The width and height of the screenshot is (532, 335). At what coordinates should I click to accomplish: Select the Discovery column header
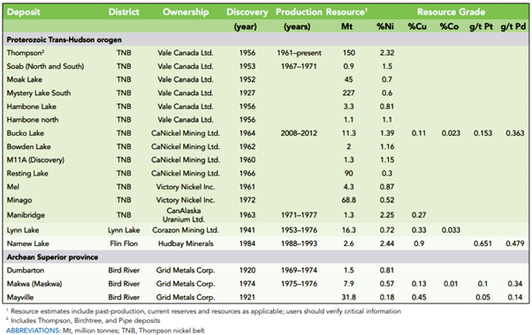247,11
